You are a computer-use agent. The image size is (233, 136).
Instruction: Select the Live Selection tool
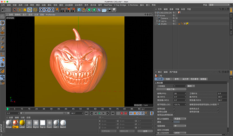[x=15, y=10]
